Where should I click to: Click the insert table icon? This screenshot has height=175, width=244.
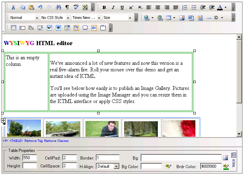(x=169, y=18)
